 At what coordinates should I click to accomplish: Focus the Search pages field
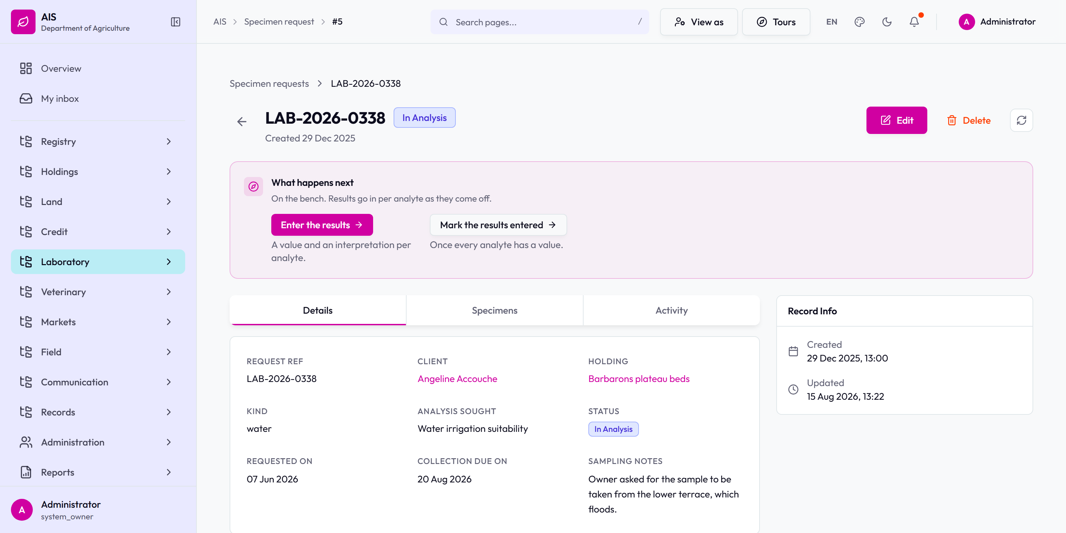click(x=539, y=22)
